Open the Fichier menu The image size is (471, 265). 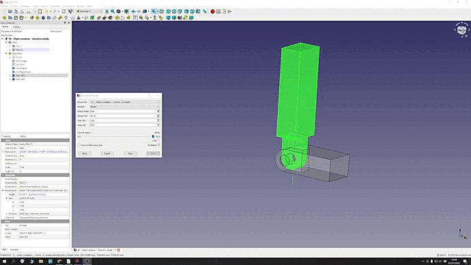(5, 6)
